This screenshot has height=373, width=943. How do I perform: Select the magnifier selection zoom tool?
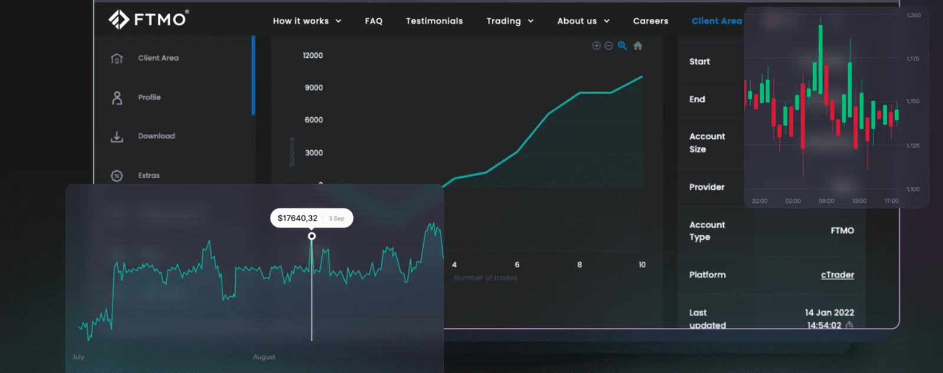point(622,46)
